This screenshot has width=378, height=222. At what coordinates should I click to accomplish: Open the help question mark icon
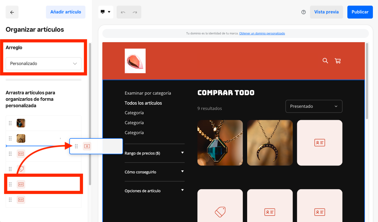tap(304, 12)
